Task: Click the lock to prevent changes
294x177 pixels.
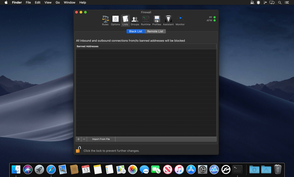Action: [78, 150]
